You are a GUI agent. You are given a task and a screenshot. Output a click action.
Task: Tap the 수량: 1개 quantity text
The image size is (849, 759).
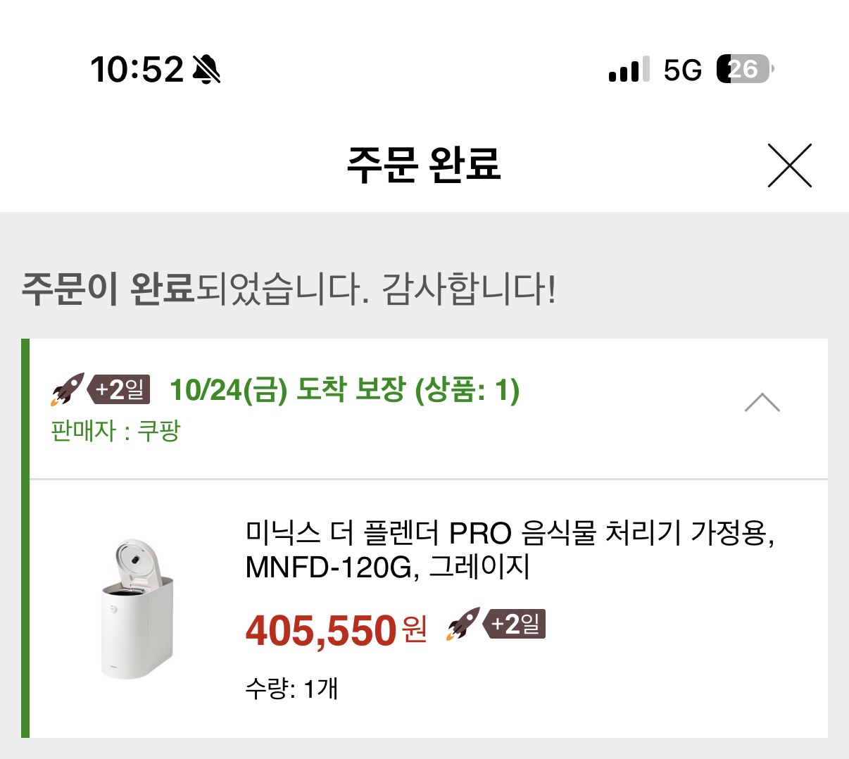click(x=291, y=688)
